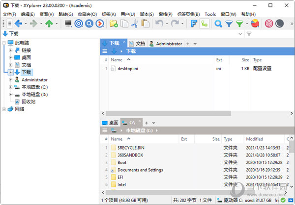Go up one level with green arrow

click(x=49, y=24)
